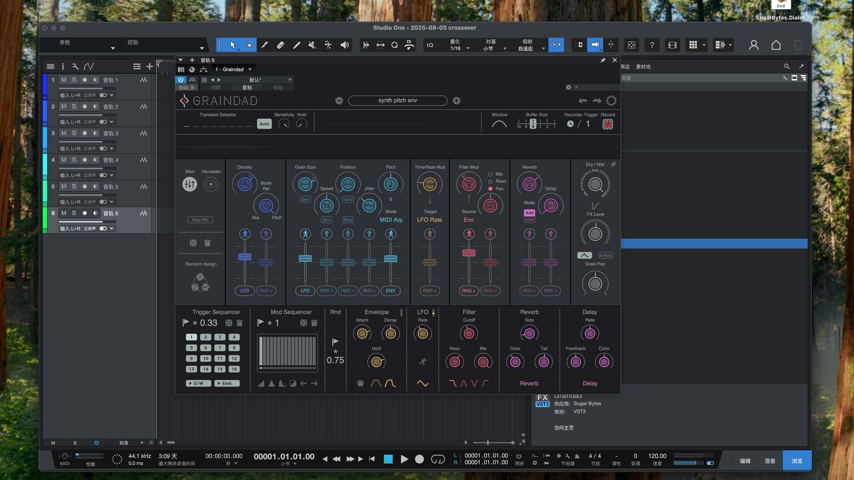Solo track 音轨 3
The height and width of the screenshot is (480, 854).
click(x=74, y=133)
